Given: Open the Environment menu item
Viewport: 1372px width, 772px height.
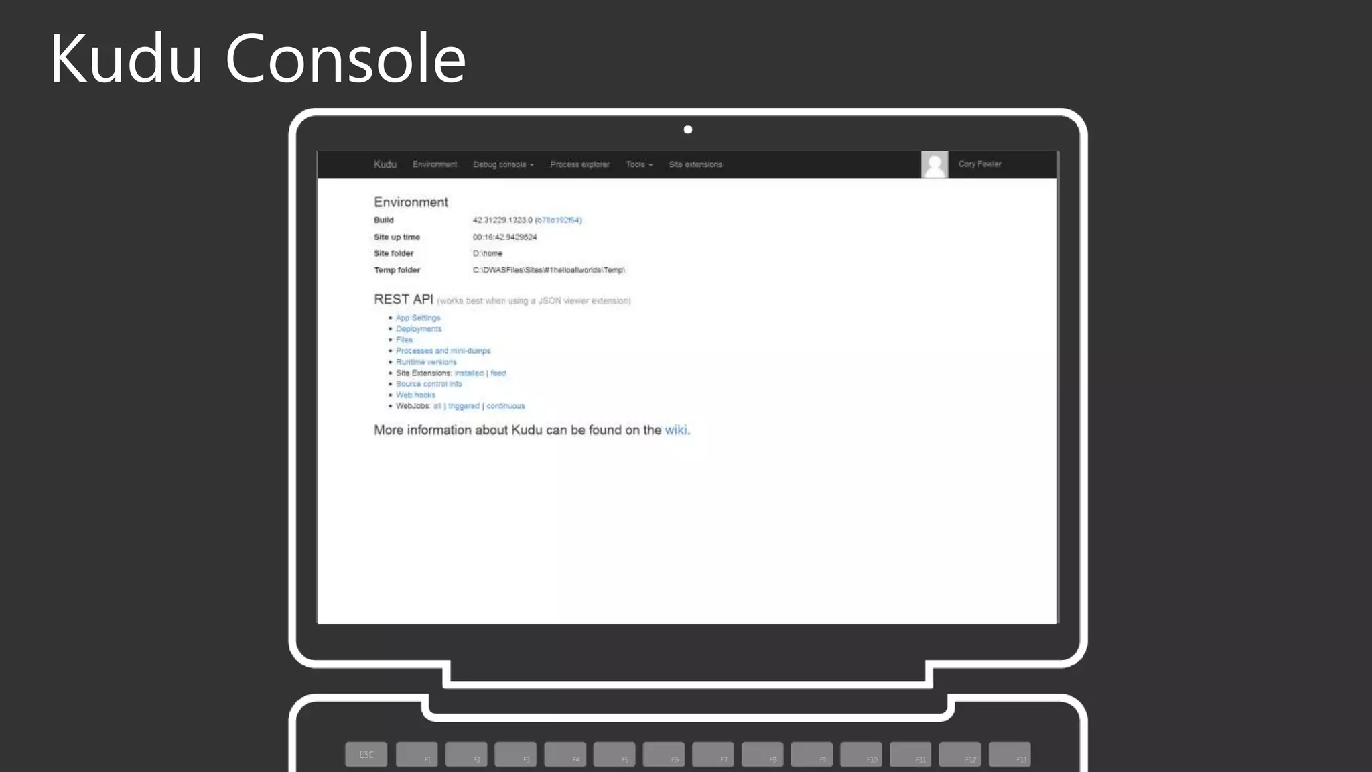Looking at the screenshot, I should (434, 164).
